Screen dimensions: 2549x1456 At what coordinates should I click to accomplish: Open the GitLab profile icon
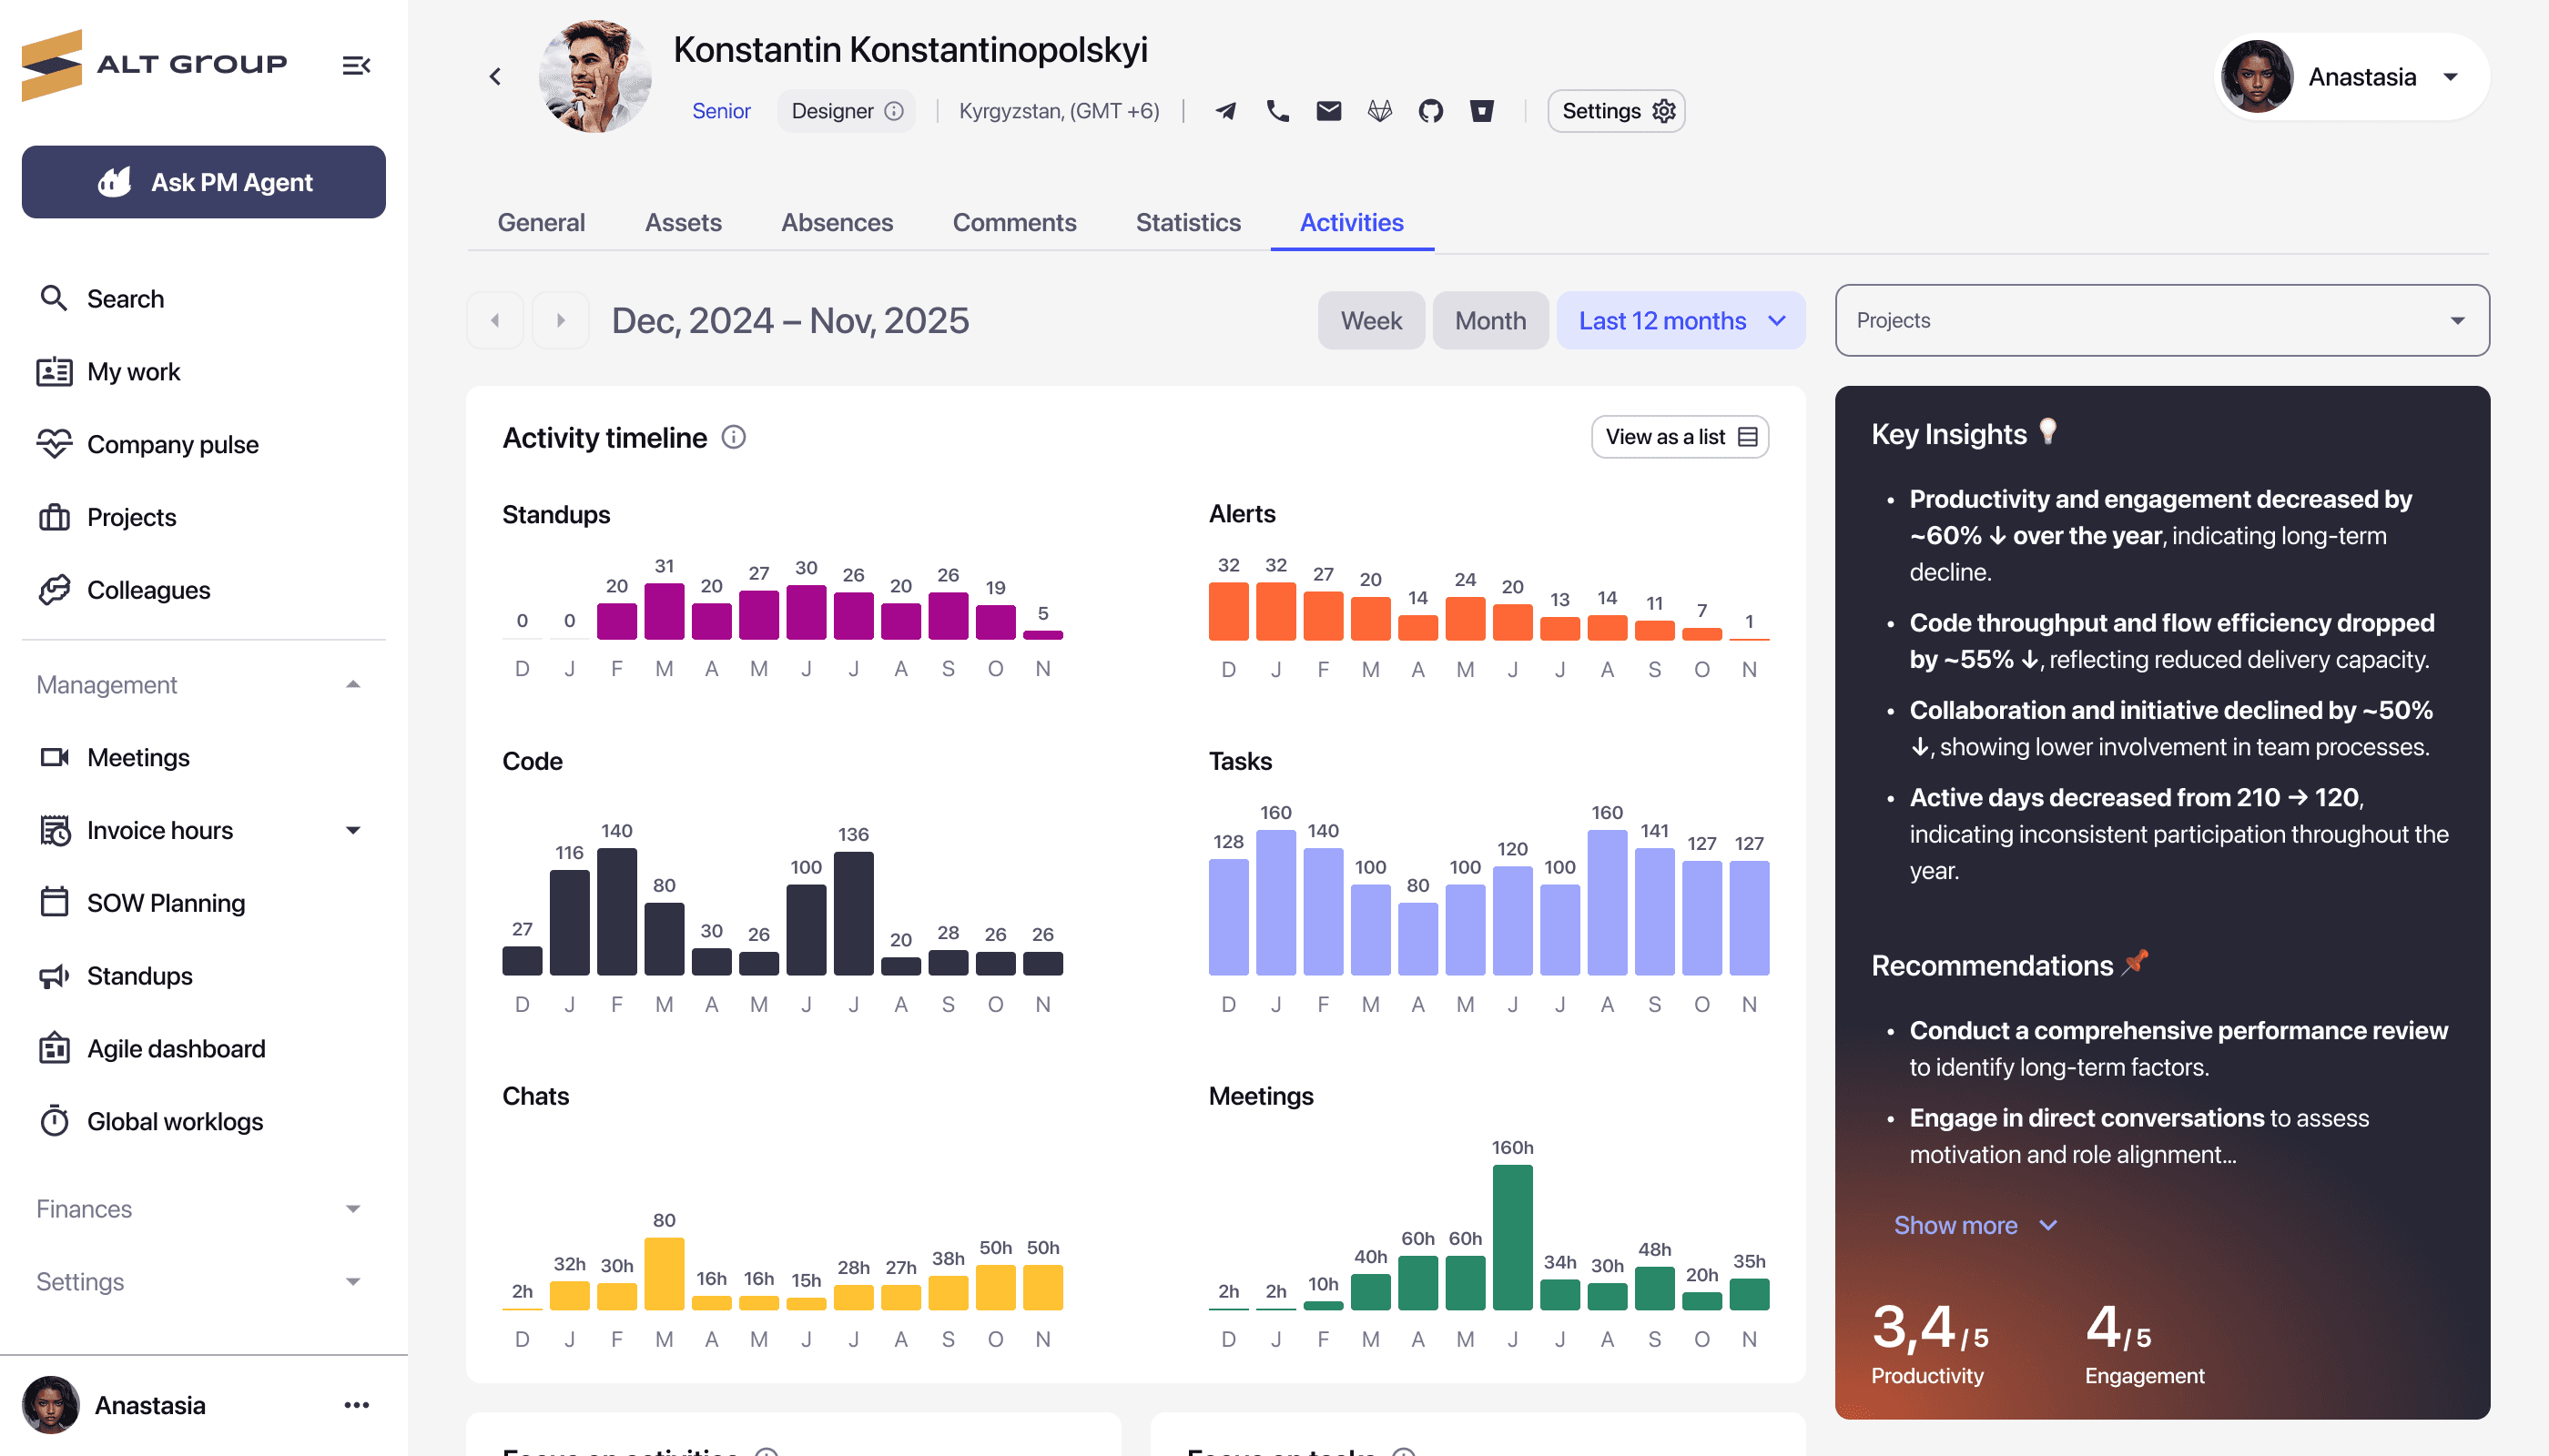(x=1379, y=111)
